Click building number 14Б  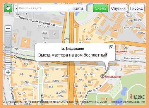coord(92,74)
